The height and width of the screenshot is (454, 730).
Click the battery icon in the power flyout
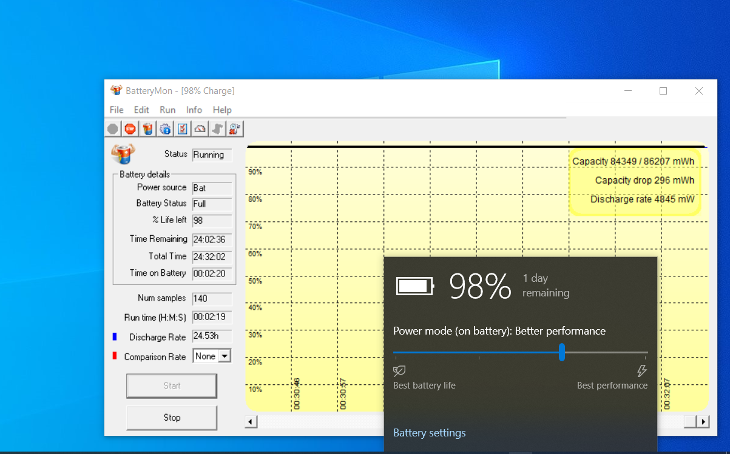(415, 286)
